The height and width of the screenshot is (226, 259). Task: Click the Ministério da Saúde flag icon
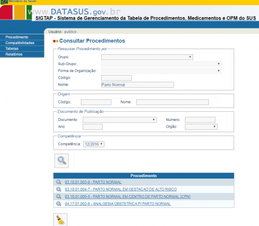4,2
